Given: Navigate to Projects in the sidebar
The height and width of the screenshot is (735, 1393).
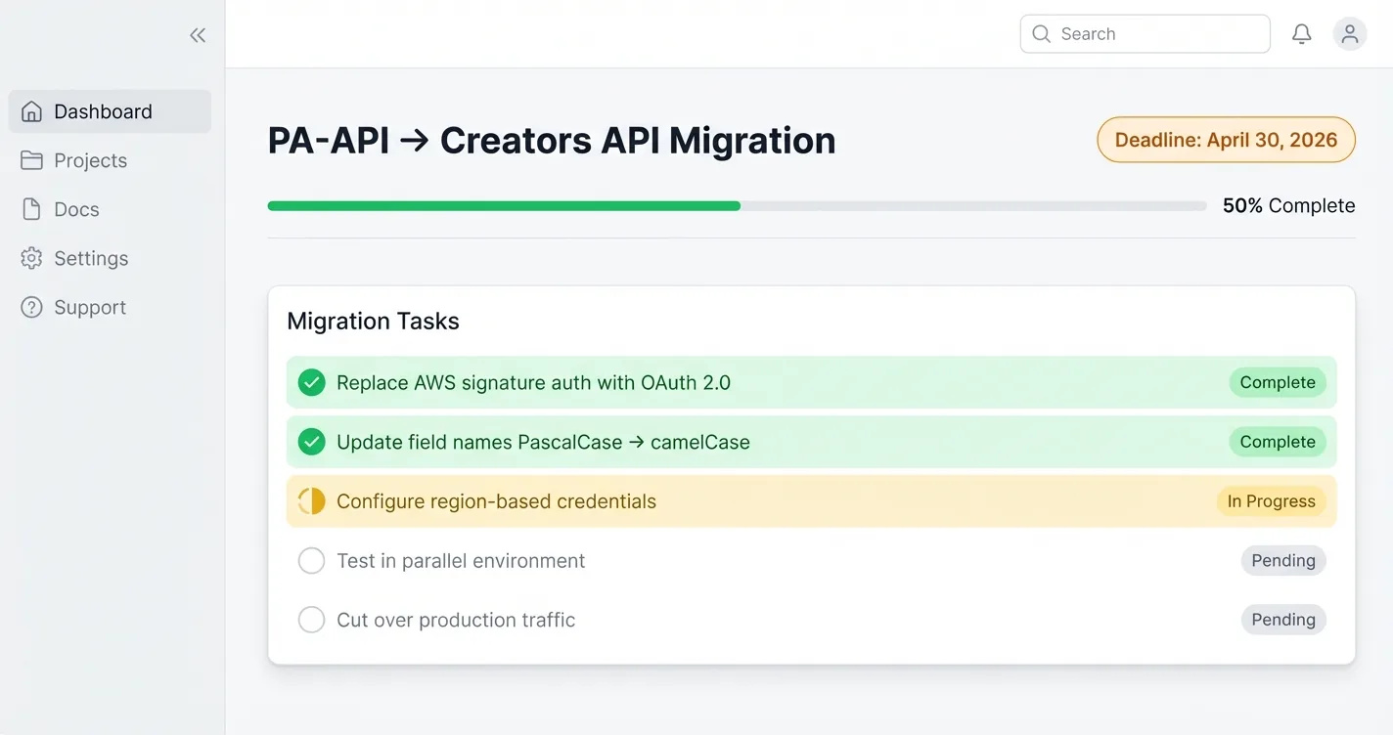Looking at the screenshot, I should coord(90,159).
